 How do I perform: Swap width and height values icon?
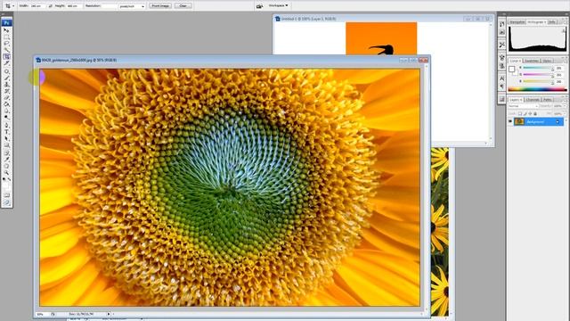(50, 6)
